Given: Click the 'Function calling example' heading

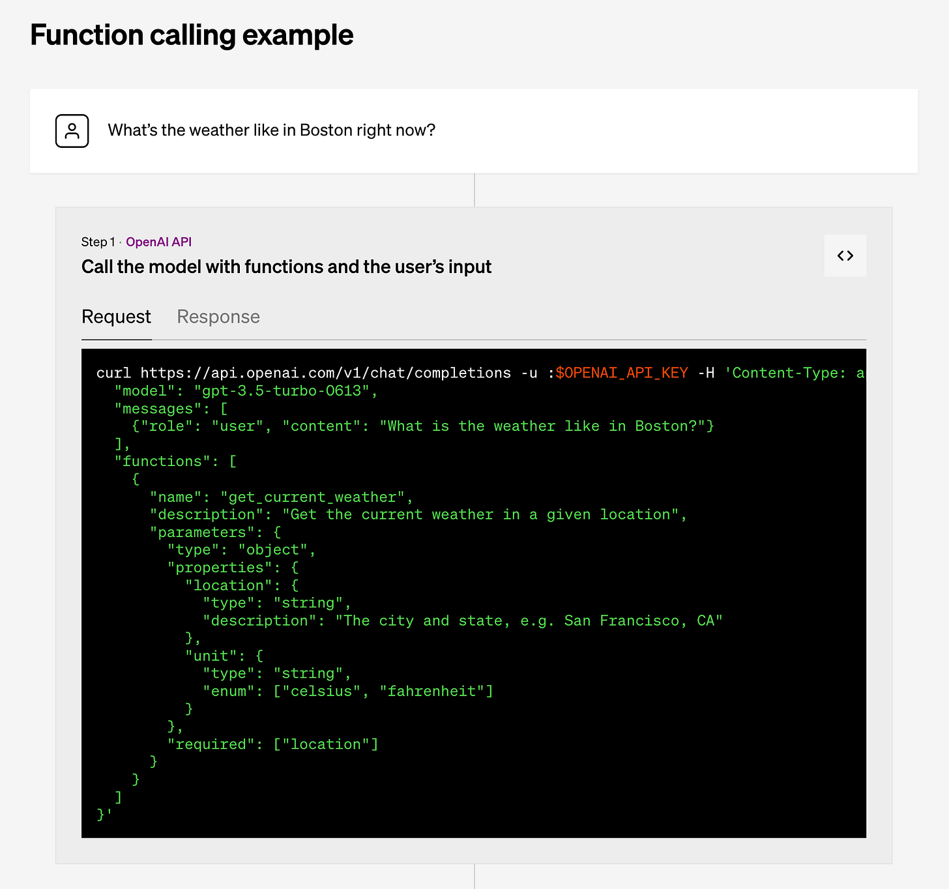Looking at the screenshot, I should click(x=192, y=35).
